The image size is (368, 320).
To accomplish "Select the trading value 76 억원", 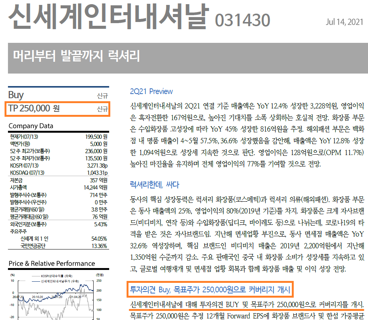I will click(100, 217).
